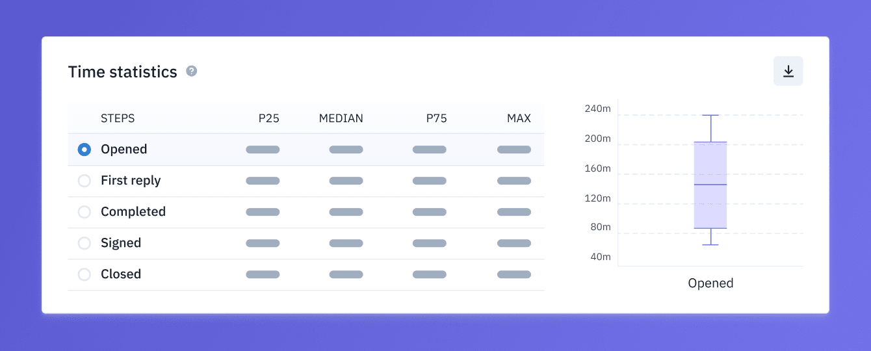Click the MEDIAN value placeholder for Closed
Viewport: 871px width, 351px height.
click(346, 274)
